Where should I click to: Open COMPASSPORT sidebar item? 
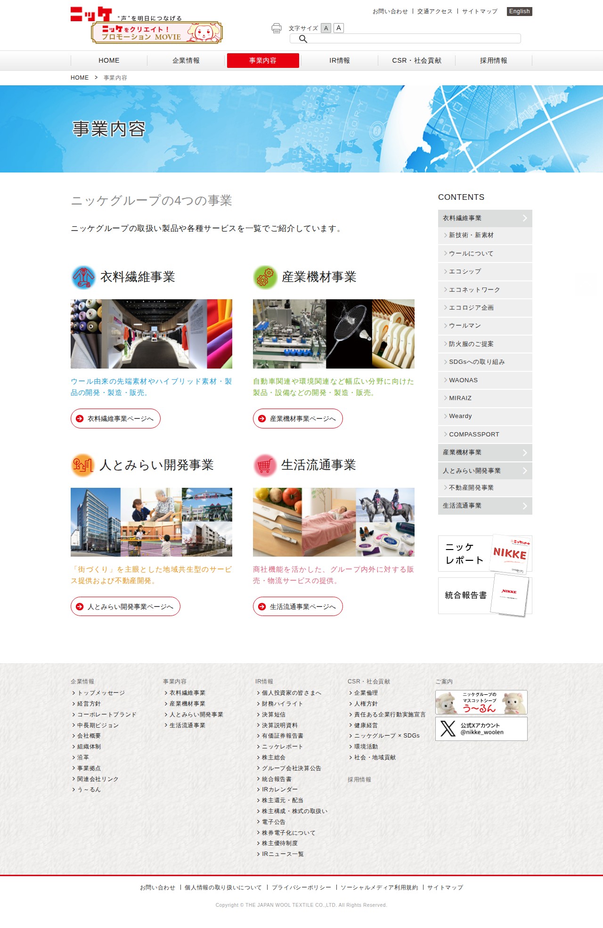tap(485, 435)
